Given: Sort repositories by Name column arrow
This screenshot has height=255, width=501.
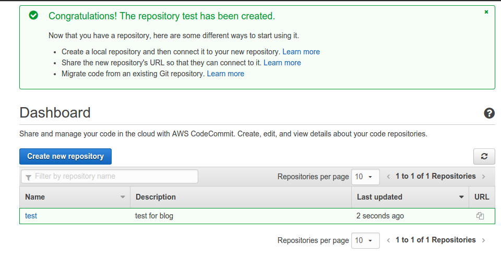Looking at the screenshot, I should [122, 197].
